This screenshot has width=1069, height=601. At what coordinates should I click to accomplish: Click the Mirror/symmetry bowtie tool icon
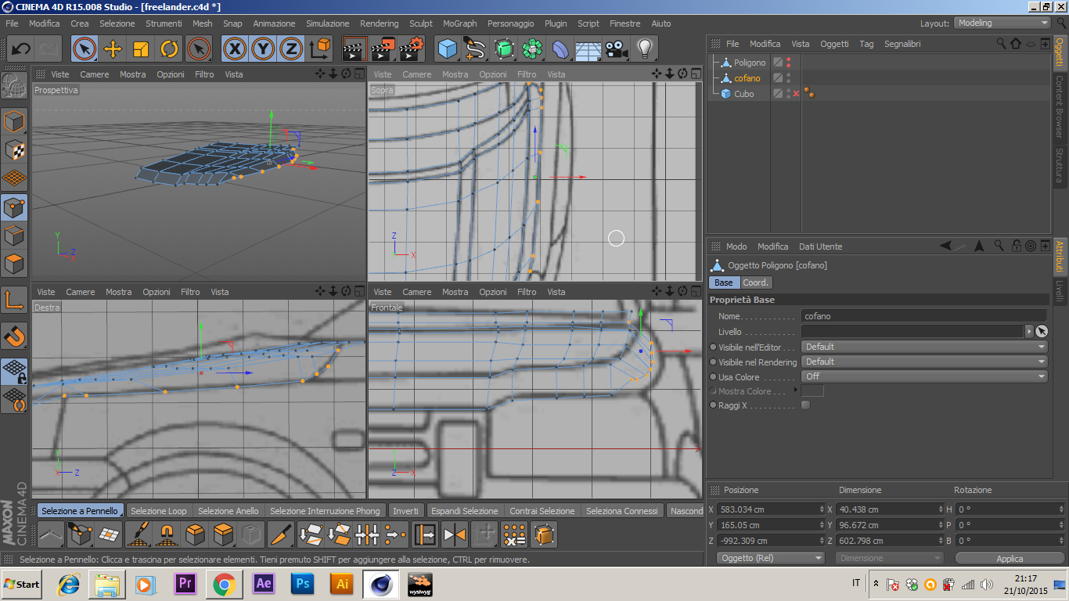455,534
